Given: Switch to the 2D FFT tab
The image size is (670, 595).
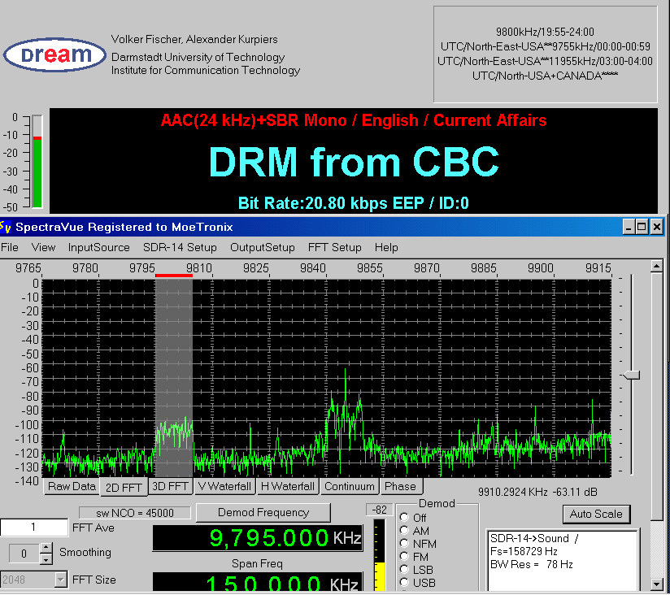Looking at the screenshot, I should pyautogui.click(x=124, y=488).
